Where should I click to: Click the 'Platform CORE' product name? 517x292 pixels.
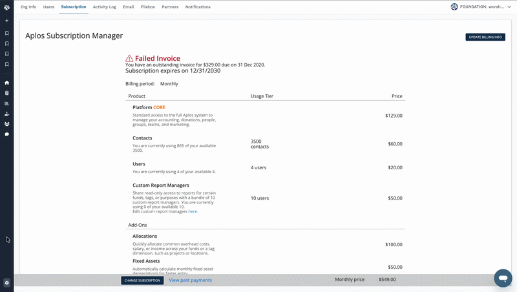point(149,107)
